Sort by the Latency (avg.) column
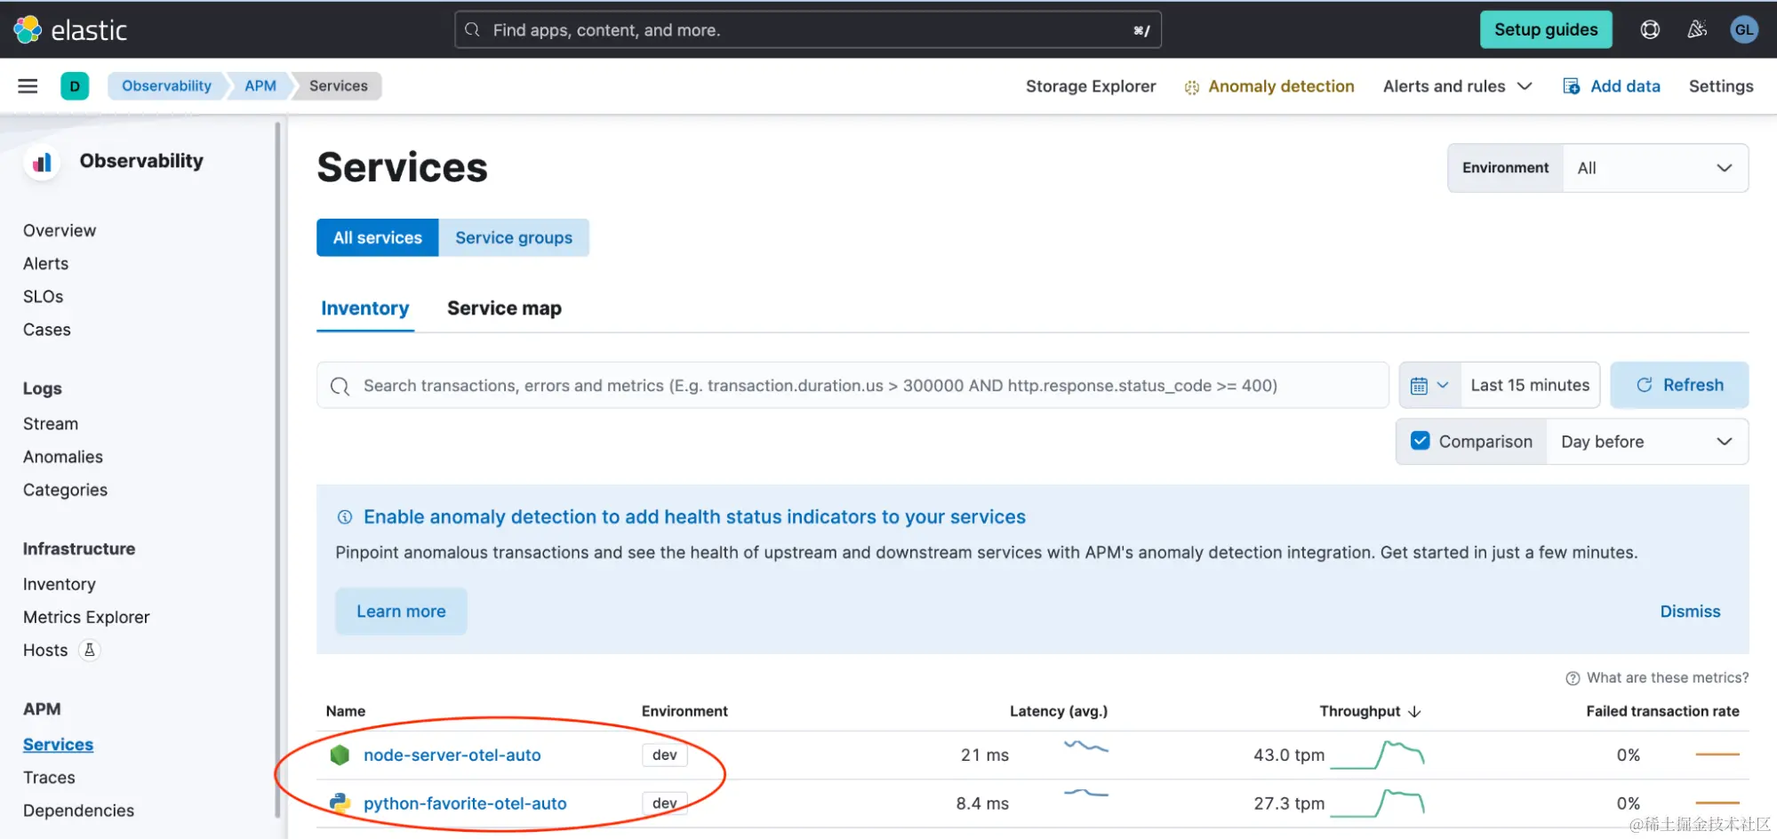This screenshot has width=1777, height=839. (1059, 711)
